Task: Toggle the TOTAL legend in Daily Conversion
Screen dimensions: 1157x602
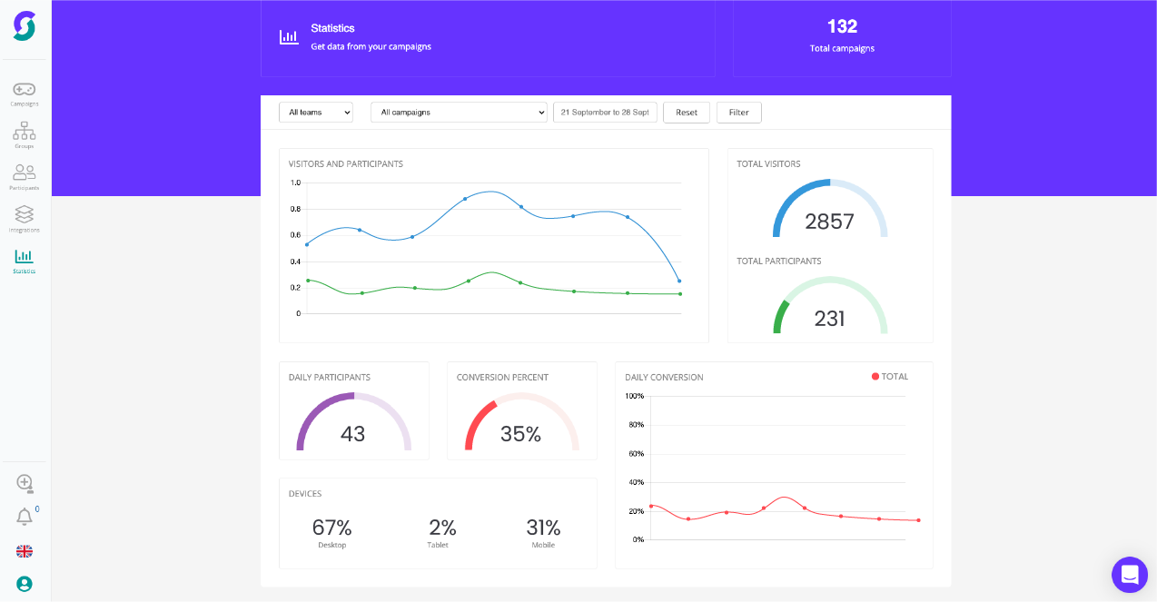Action: tap(890, 376)
